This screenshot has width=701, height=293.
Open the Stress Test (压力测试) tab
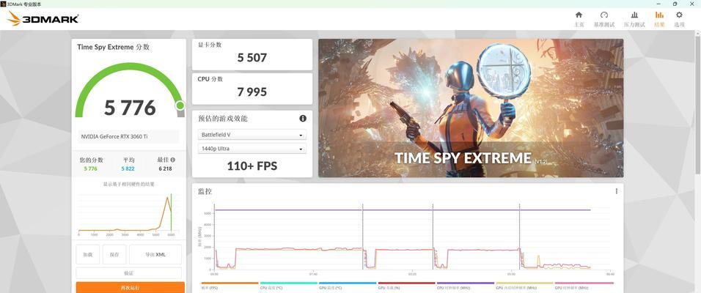(x=634, y=19)
